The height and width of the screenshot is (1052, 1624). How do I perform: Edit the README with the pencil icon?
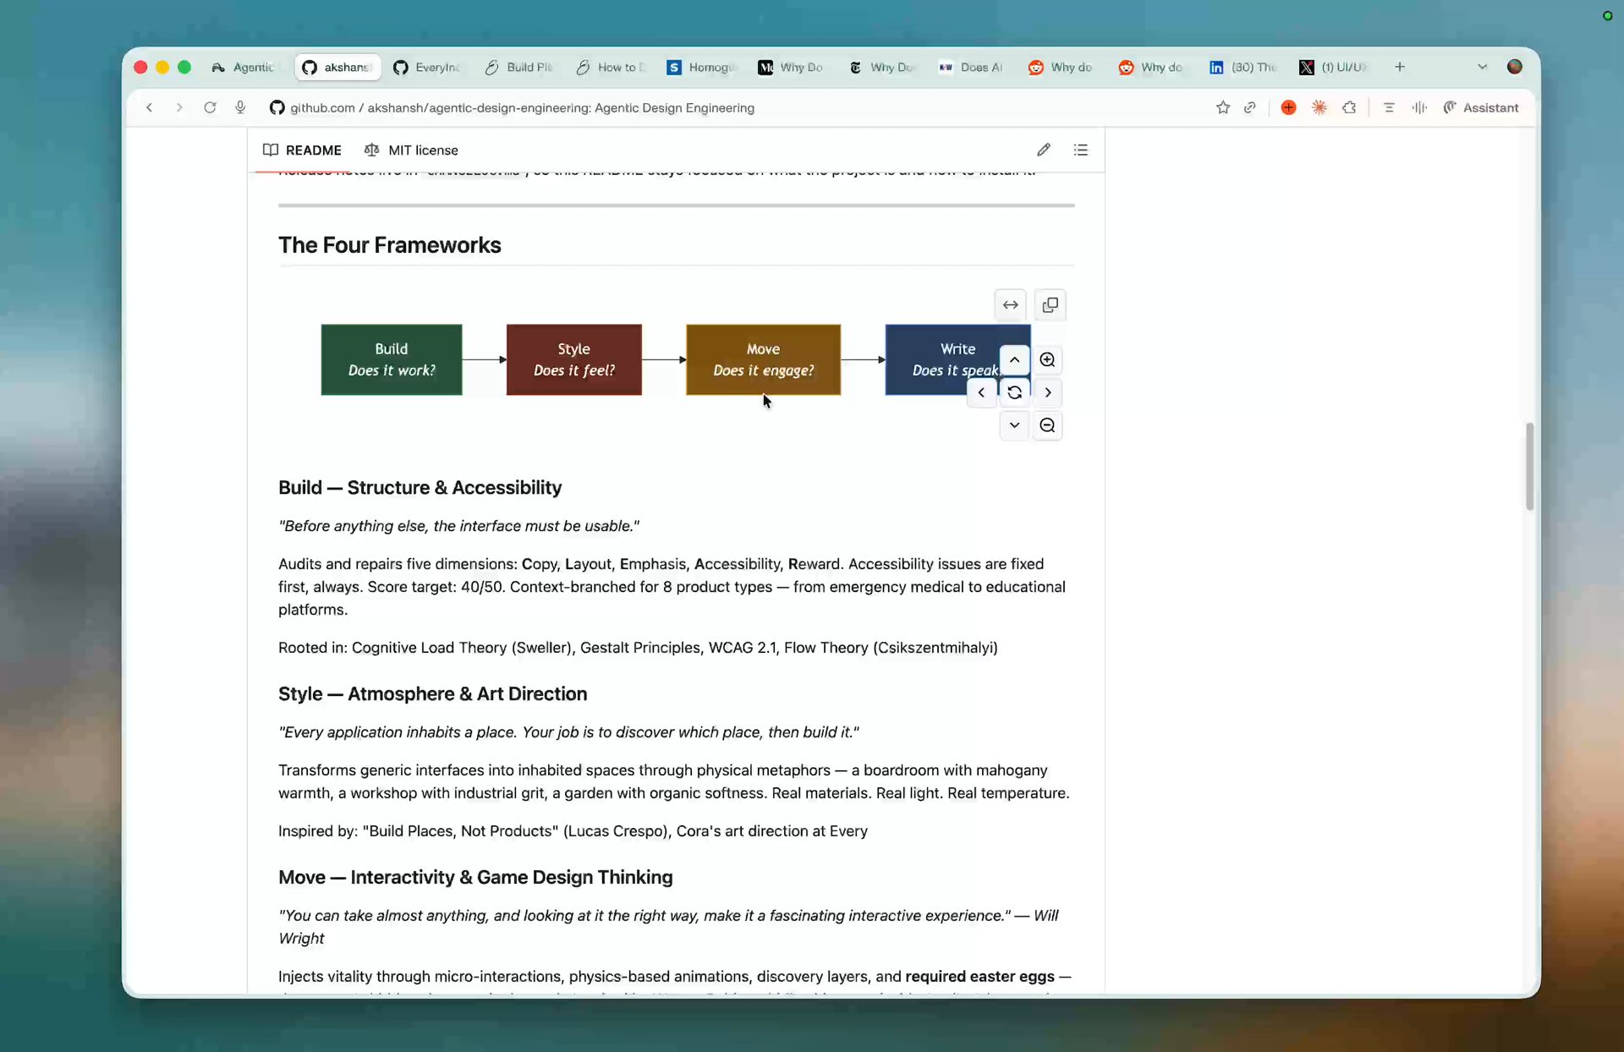[x=1044, y=150]
